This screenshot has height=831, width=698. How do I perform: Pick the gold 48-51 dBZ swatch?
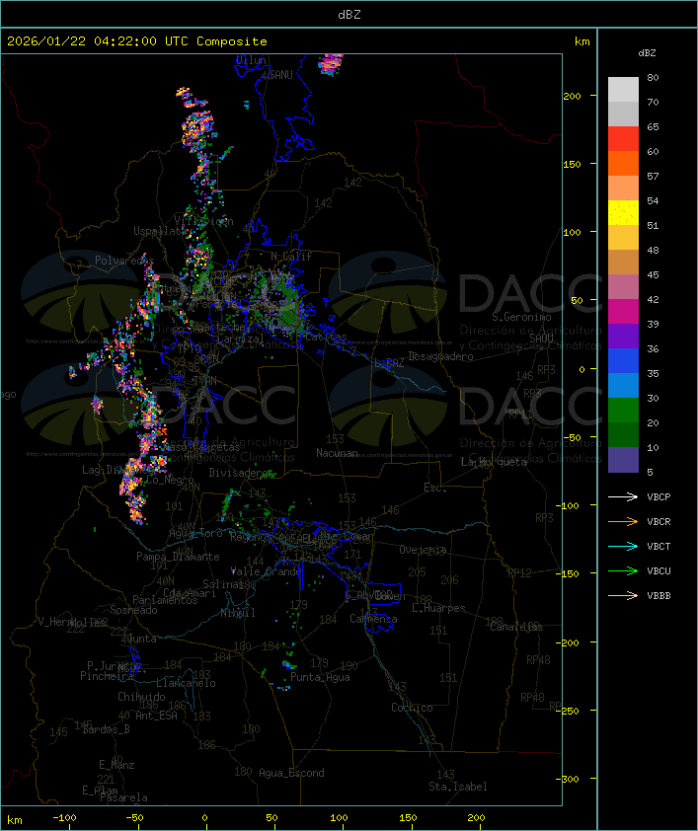click(x=623, y=238)
